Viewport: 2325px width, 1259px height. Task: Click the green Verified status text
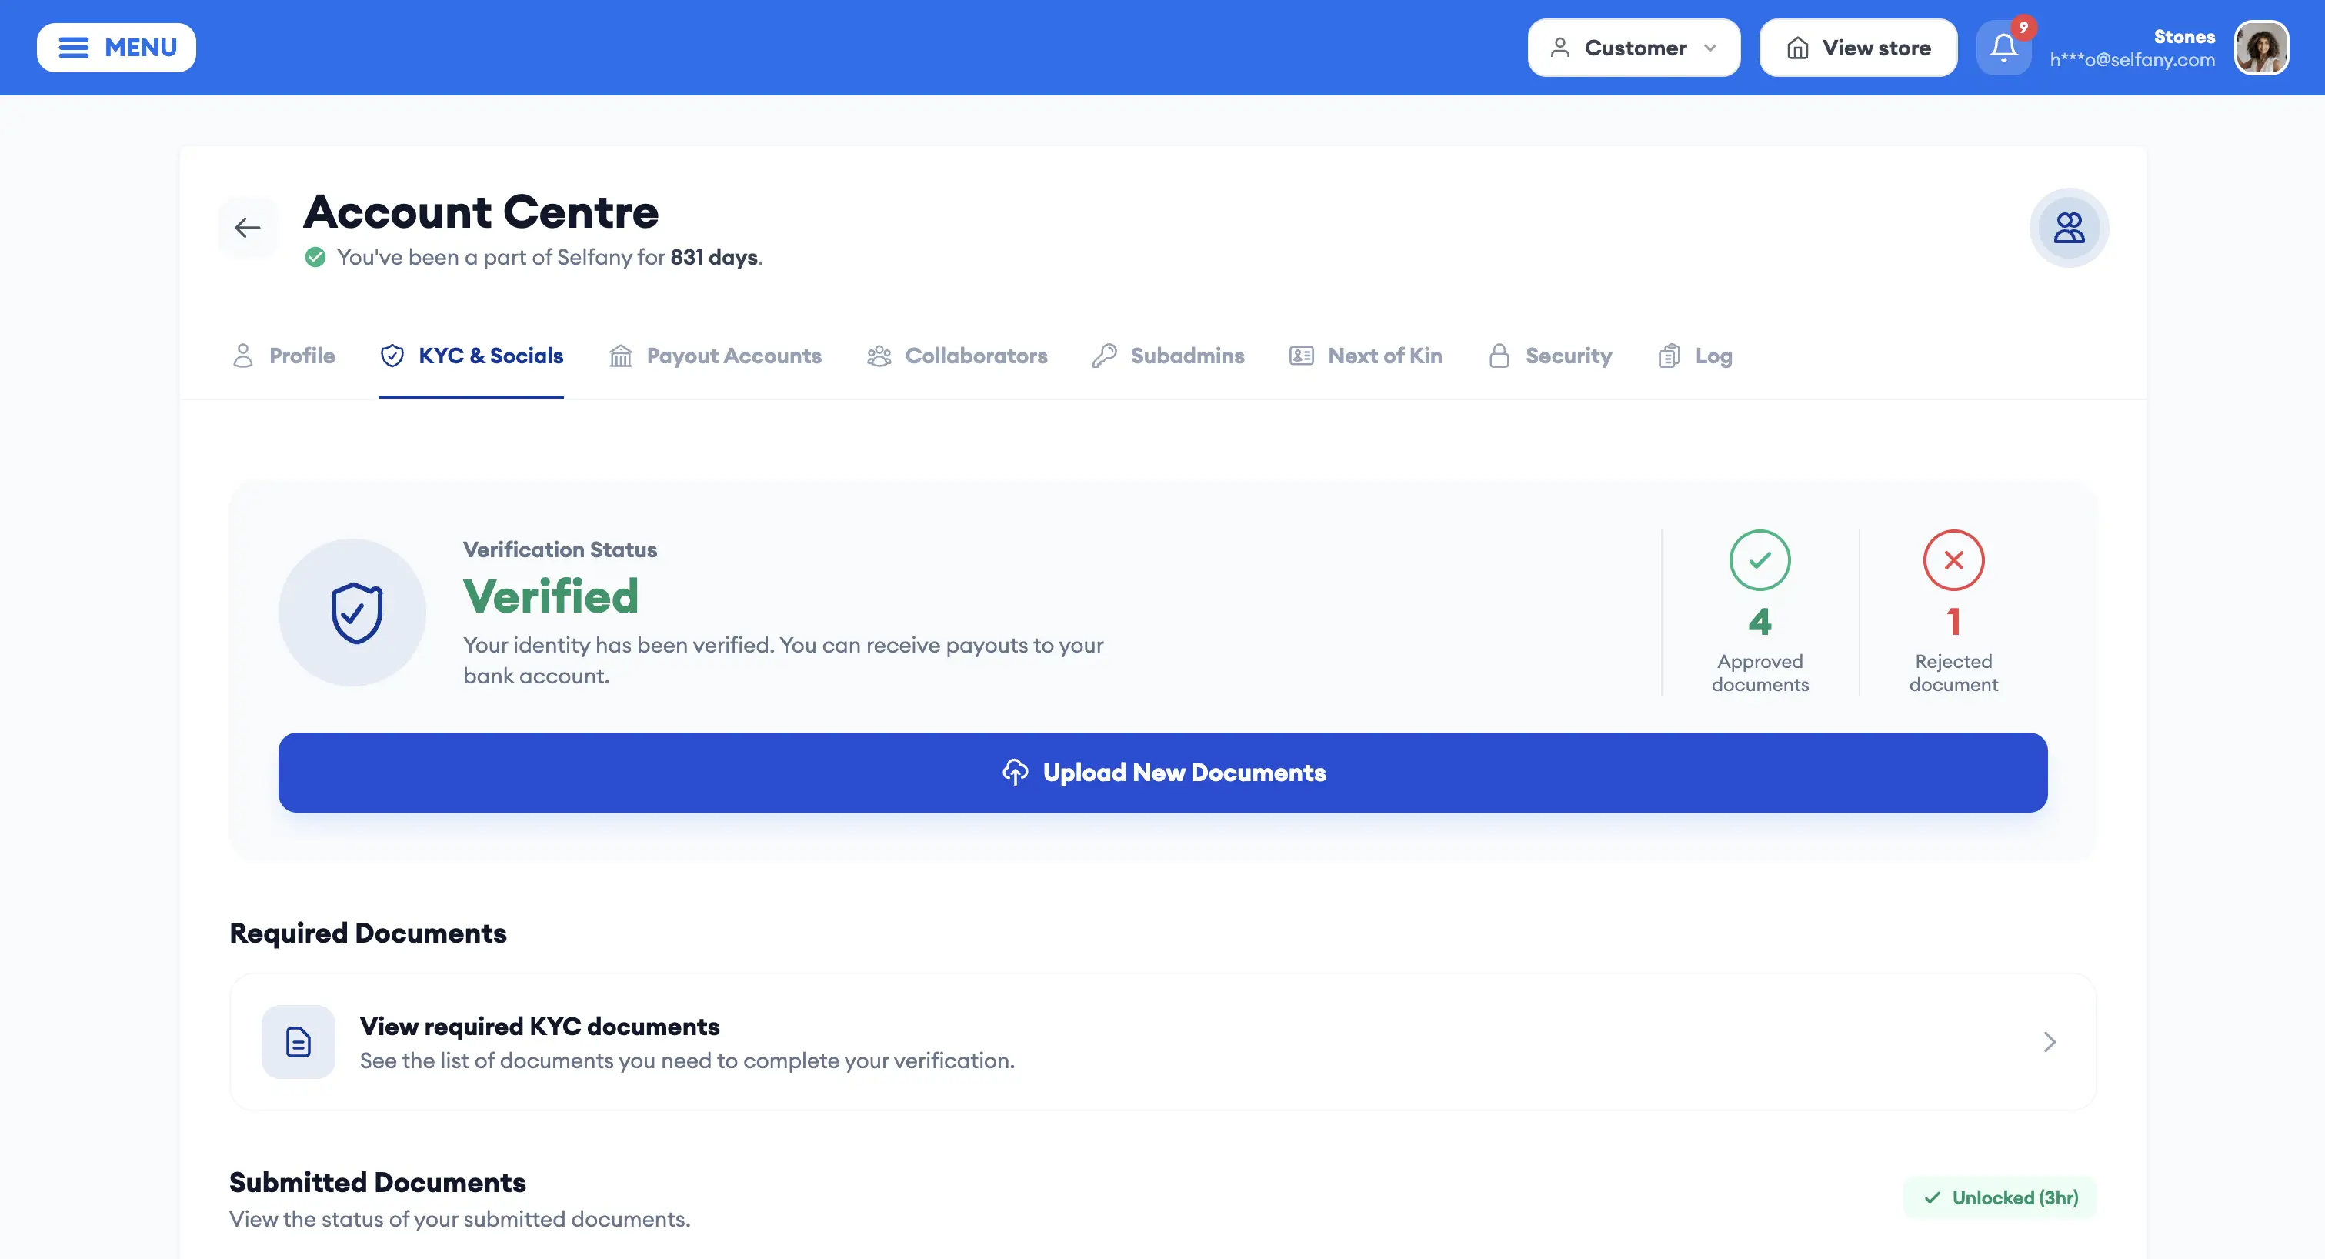click(551, 596)
